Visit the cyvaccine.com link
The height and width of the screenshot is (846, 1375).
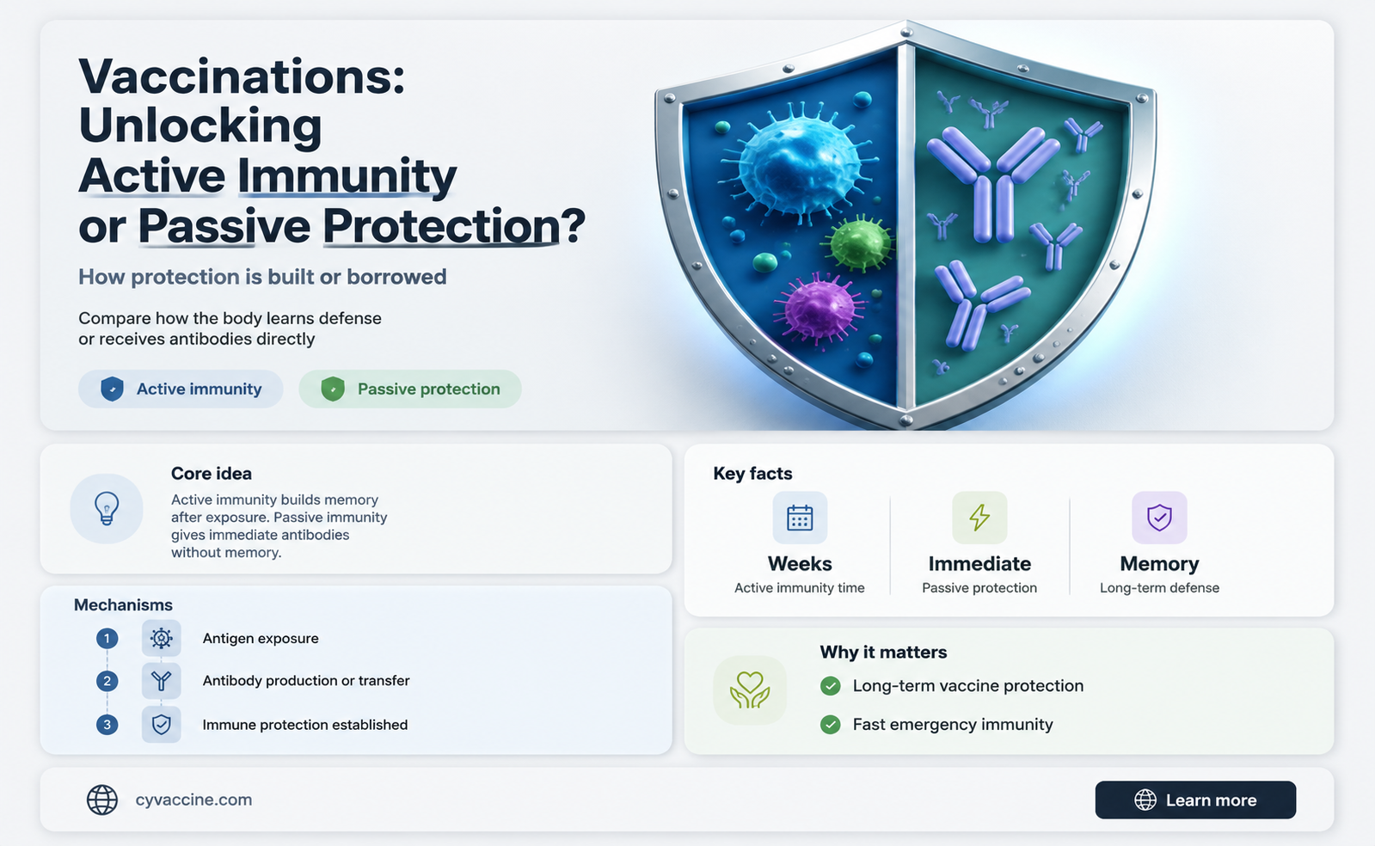click(193, 800)
